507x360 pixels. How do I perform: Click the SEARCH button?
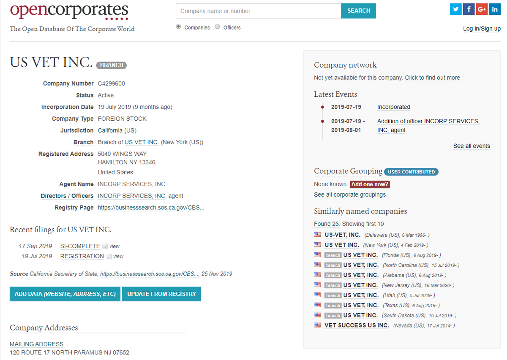click(x=359, y=11)
